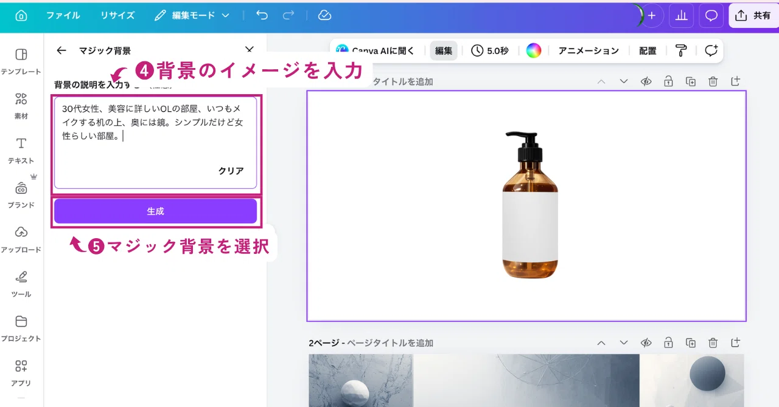
Task: Delete page 1 with the trash icon
Action: pos(713,81)
